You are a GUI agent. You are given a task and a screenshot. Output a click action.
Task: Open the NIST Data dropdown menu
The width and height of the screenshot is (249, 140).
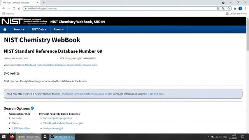(x=39, y=30)
